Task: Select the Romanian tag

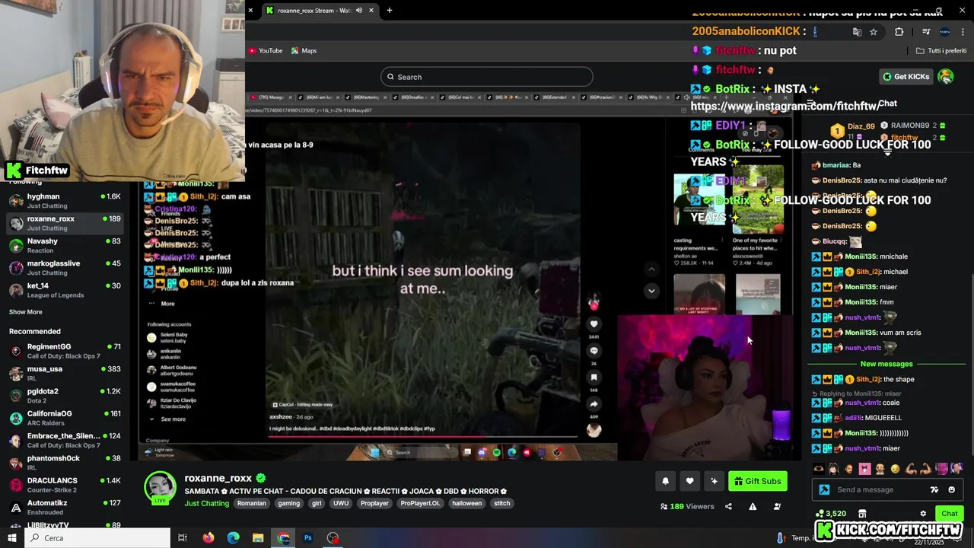Action: (x=251, y=503)
